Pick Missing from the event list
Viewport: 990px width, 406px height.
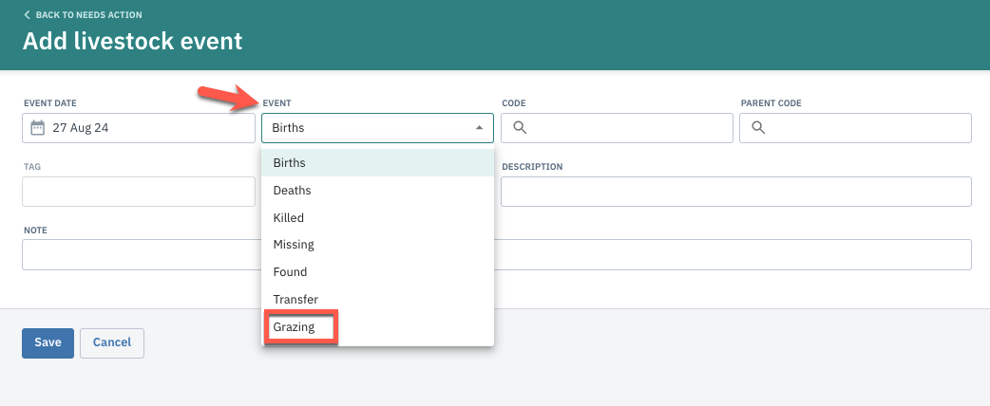(x=377, y=244)
